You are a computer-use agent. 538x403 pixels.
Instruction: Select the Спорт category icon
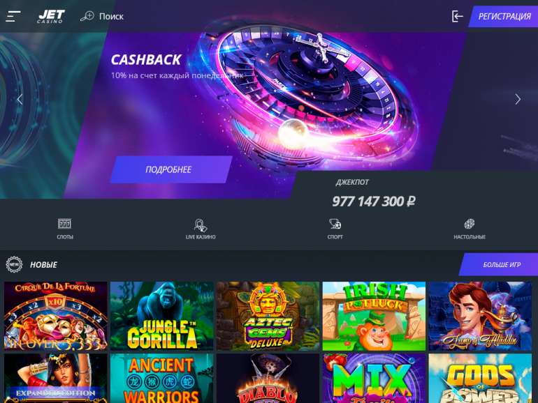335,224
